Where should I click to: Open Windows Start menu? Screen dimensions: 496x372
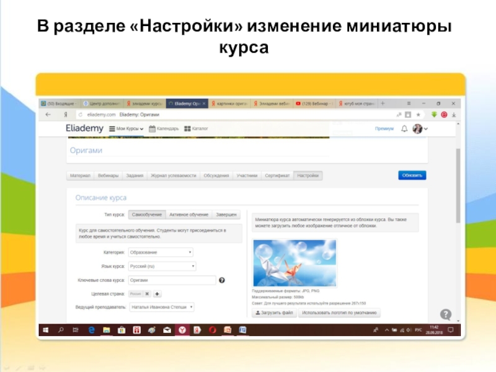pos(46,330)
